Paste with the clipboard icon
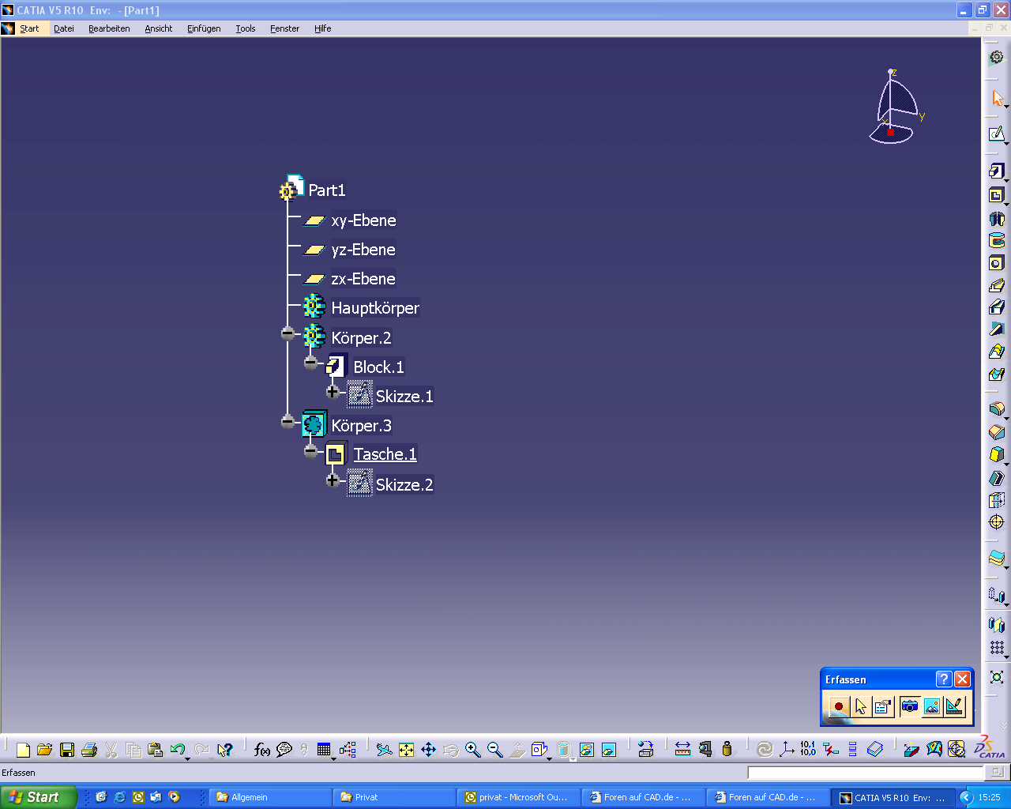 coord(156,750)
